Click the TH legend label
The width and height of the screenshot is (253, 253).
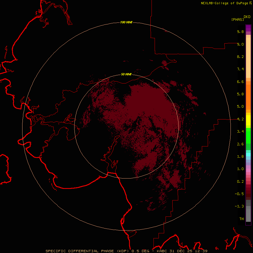(x=241, y=219)
